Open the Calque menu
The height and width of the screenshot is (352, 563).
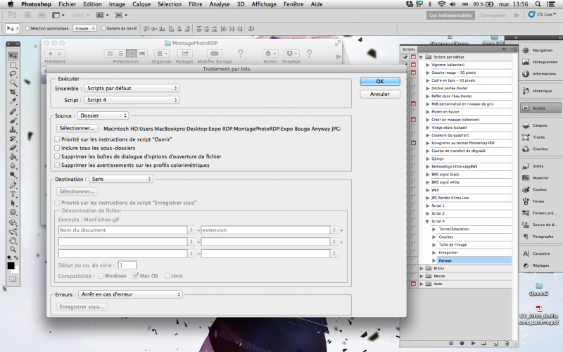pyautogui.click(x=141, y=4)
